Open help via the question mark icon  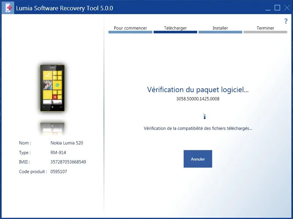point(286,21)
